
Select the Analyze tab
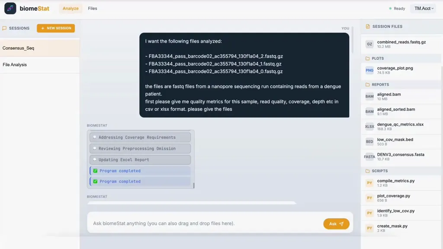pyautogui.click(x=70, y=8)
